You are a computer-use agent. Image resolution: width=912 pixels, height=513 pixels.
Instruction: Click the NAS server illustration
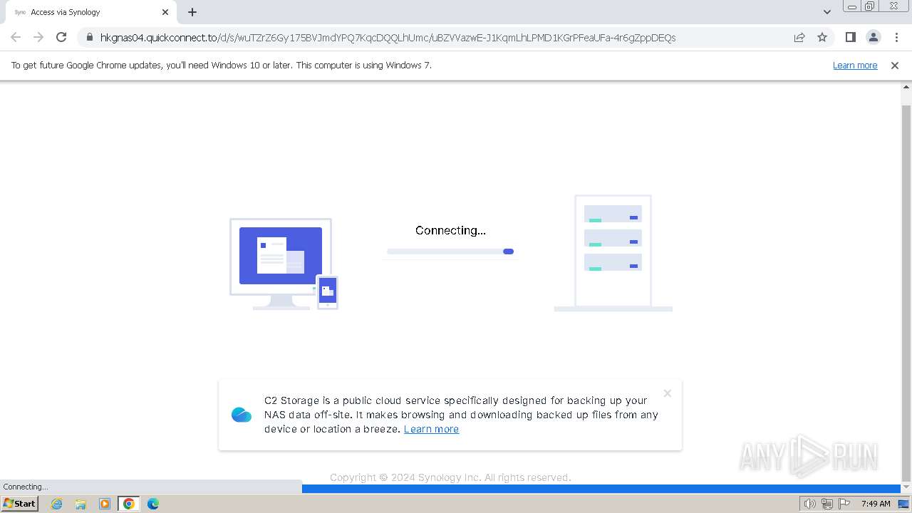[x=613, y=253]
